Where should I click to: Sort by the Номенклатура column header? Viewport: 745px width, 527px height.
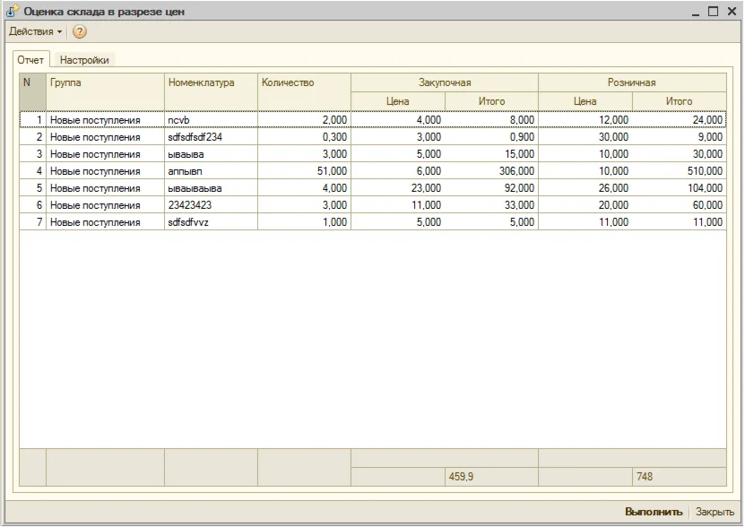pyautogui.click(x=210, y=82)
